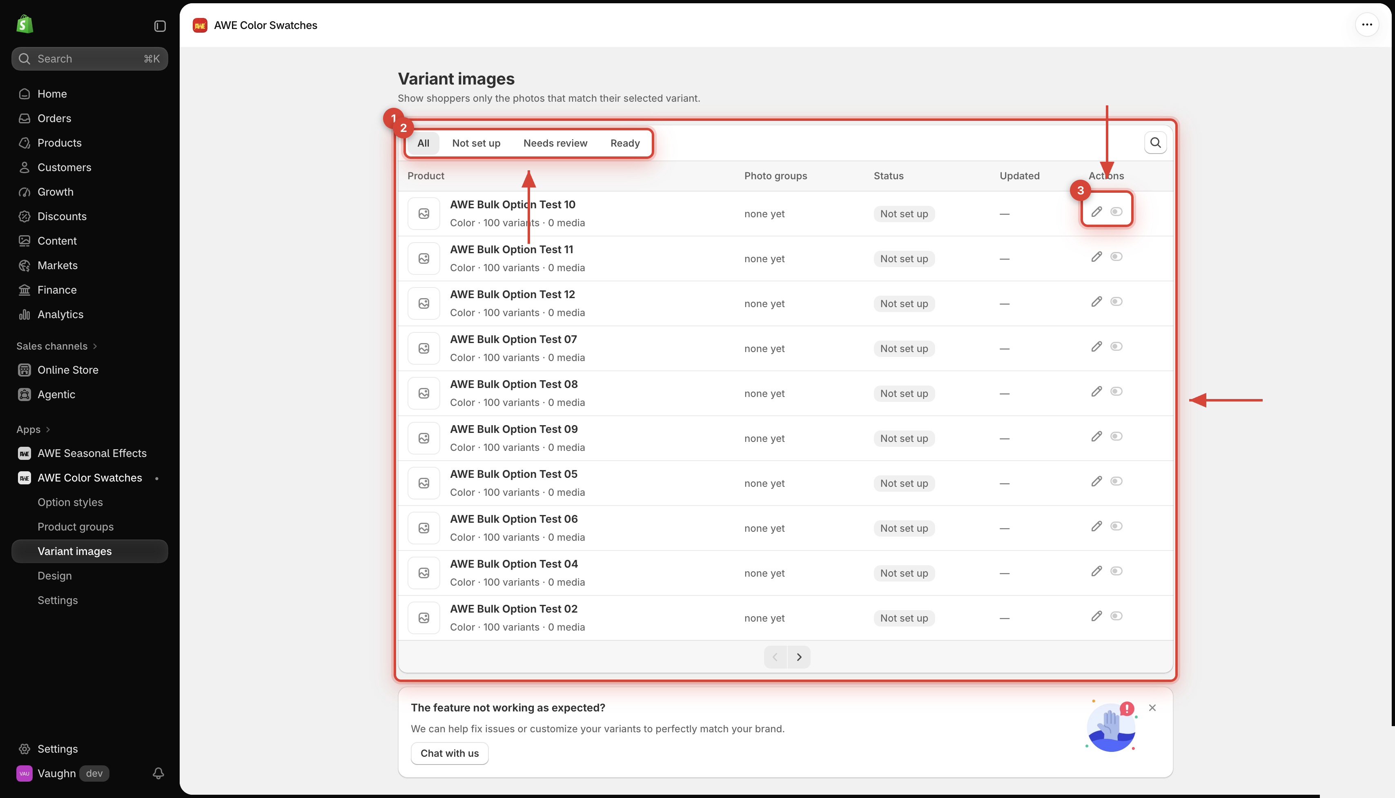
Task: Switch to Not set up tab
Action: tap(476, 143)
